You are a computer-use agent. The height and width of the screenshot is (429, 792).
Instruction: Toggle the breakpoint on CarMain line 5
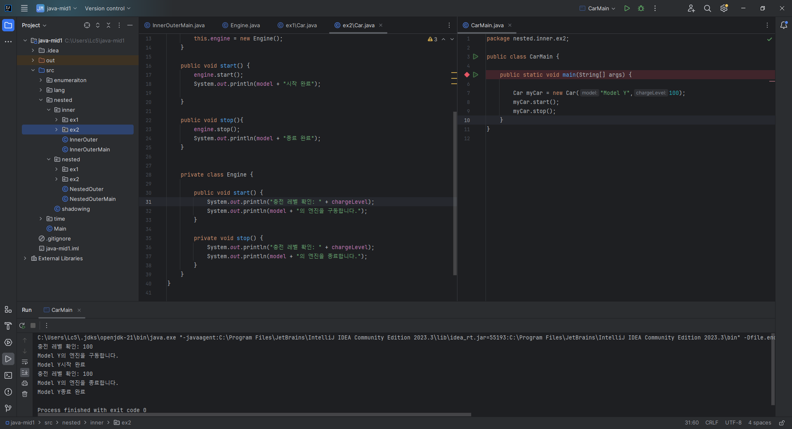467,75
